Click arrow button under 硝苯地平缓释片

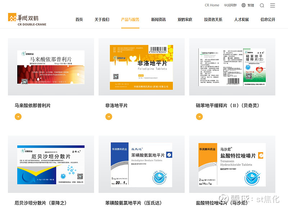(x=199, y=116)
